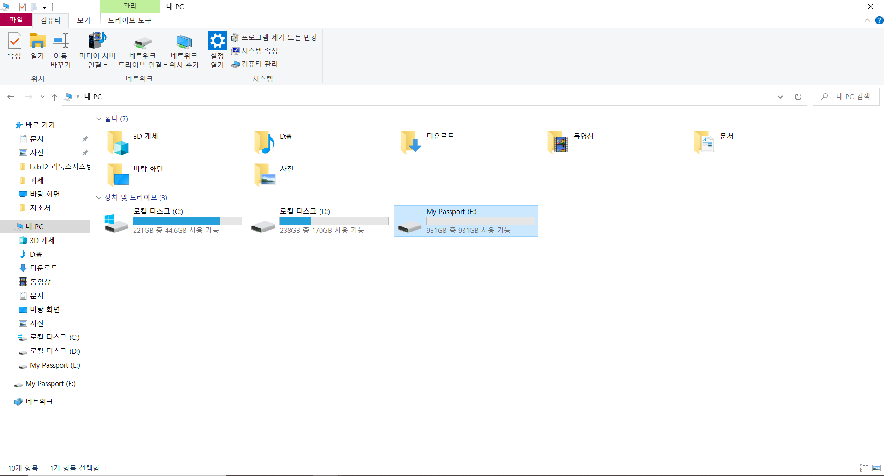
Task: Click 네트워크 위치 추가 icon
Action: tap(184, 50)
